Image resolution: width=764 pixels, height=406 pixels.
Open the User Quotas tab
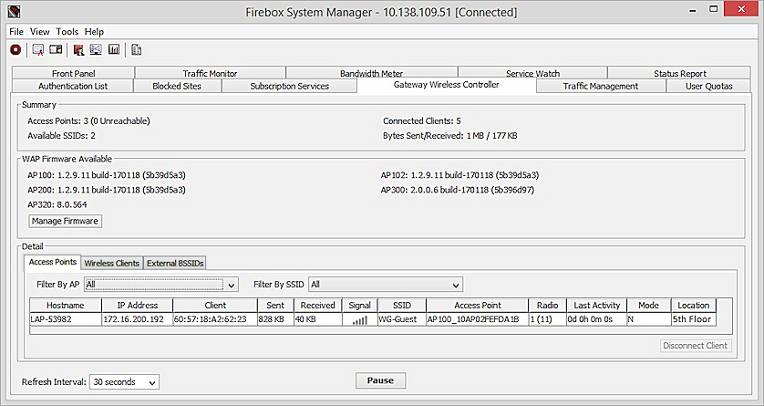coord(709,86)
